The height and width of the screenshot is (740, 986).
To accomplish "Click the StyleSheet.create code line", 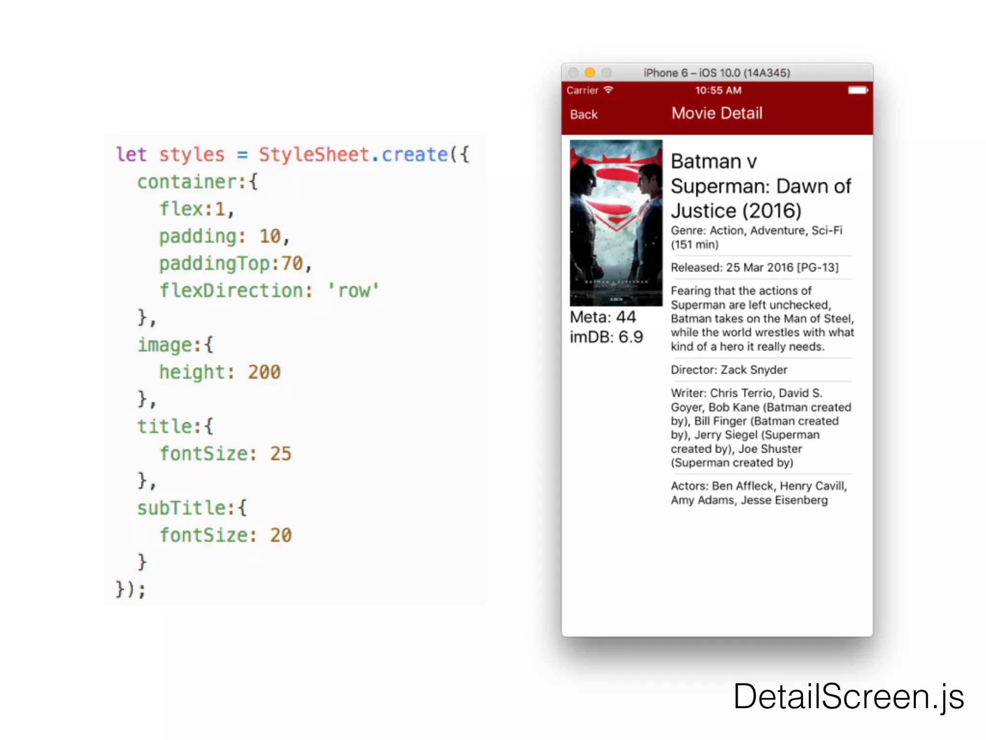I will [x=292, y=155].
